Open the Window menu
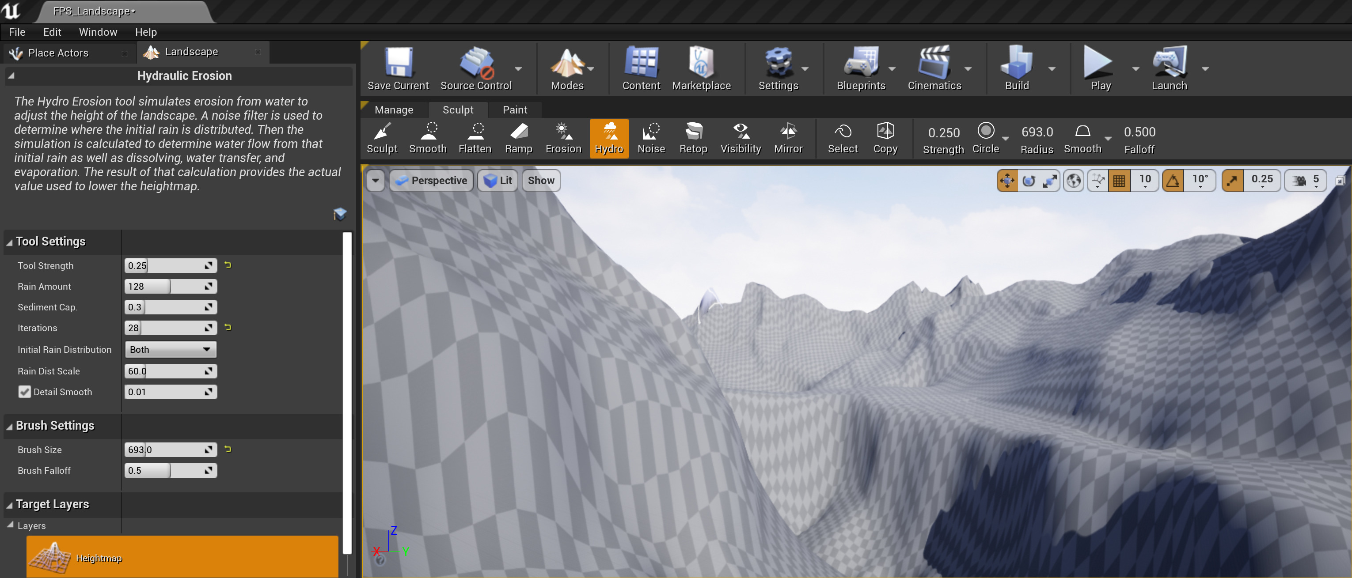The width and height of the screenshot is (1352, 578). point(98,31)
